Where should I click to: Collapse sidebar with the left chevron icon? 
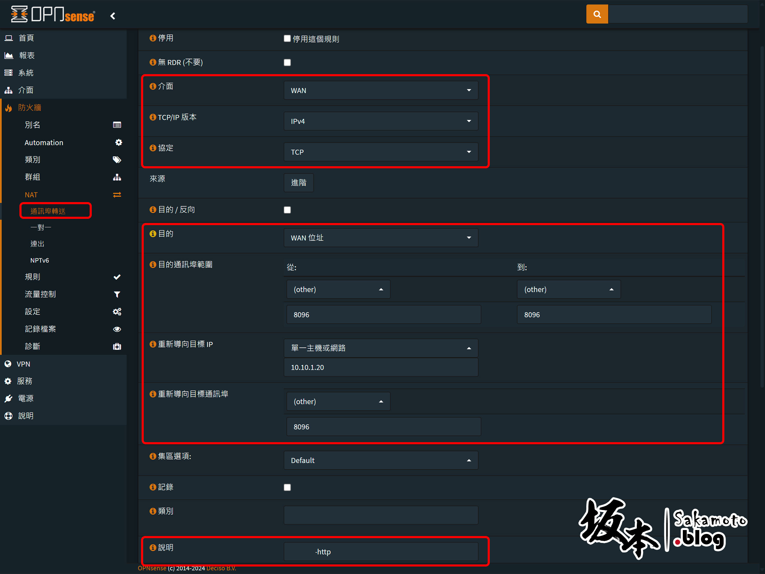coord(113,16)
